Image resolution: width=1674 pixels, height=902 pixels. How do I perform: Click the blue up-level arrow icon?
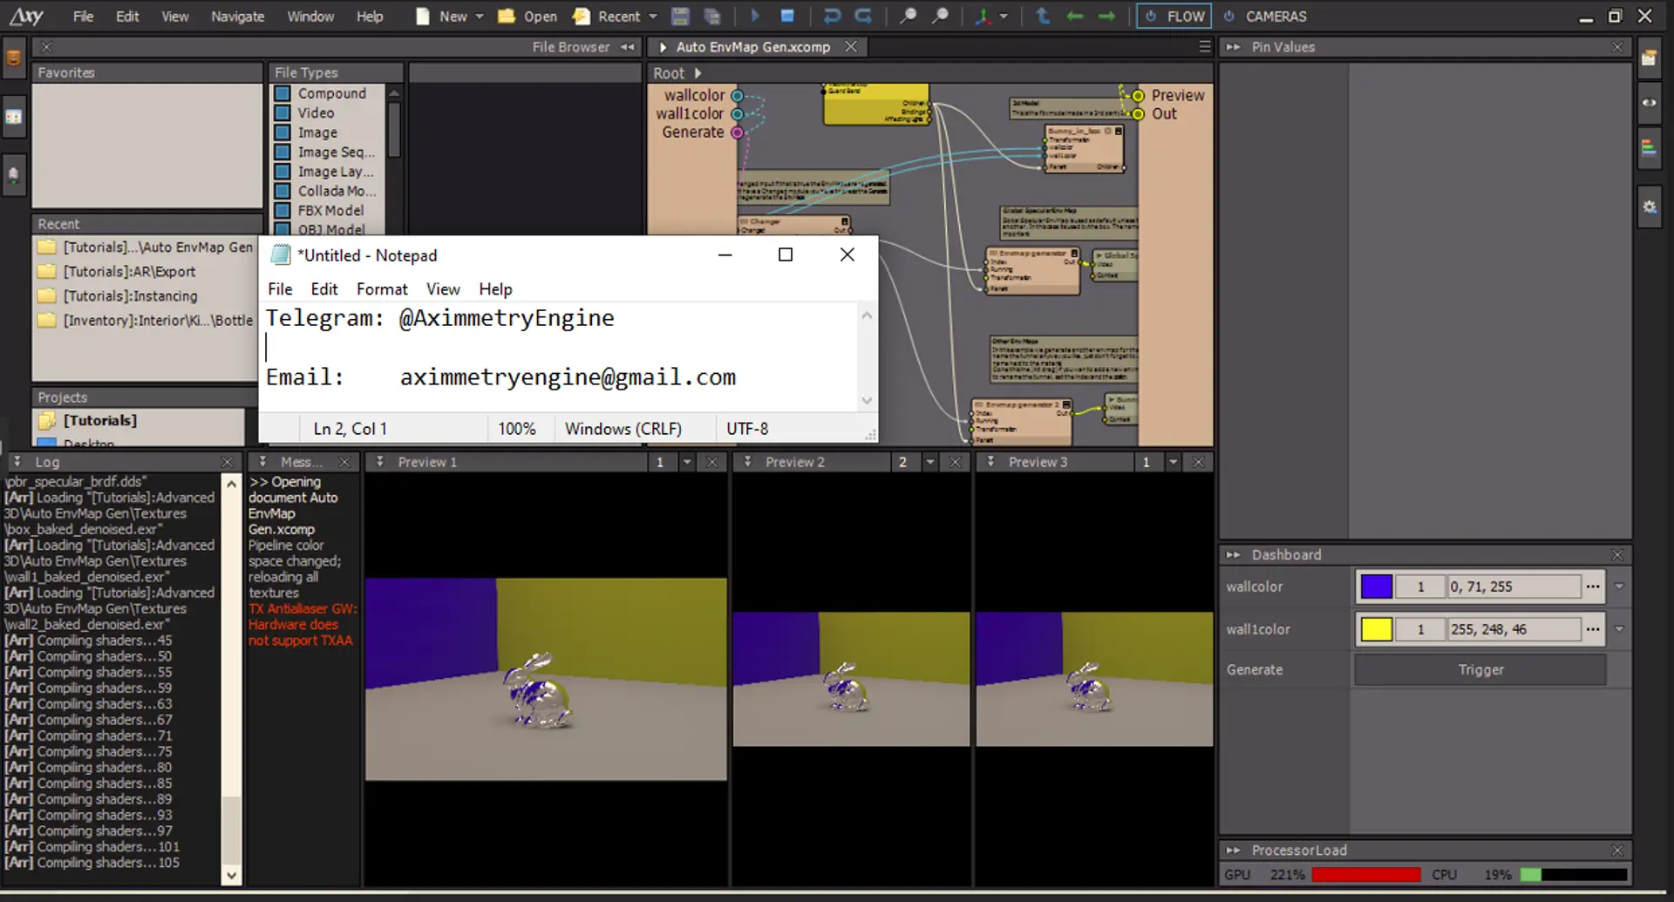[1043, 17]
